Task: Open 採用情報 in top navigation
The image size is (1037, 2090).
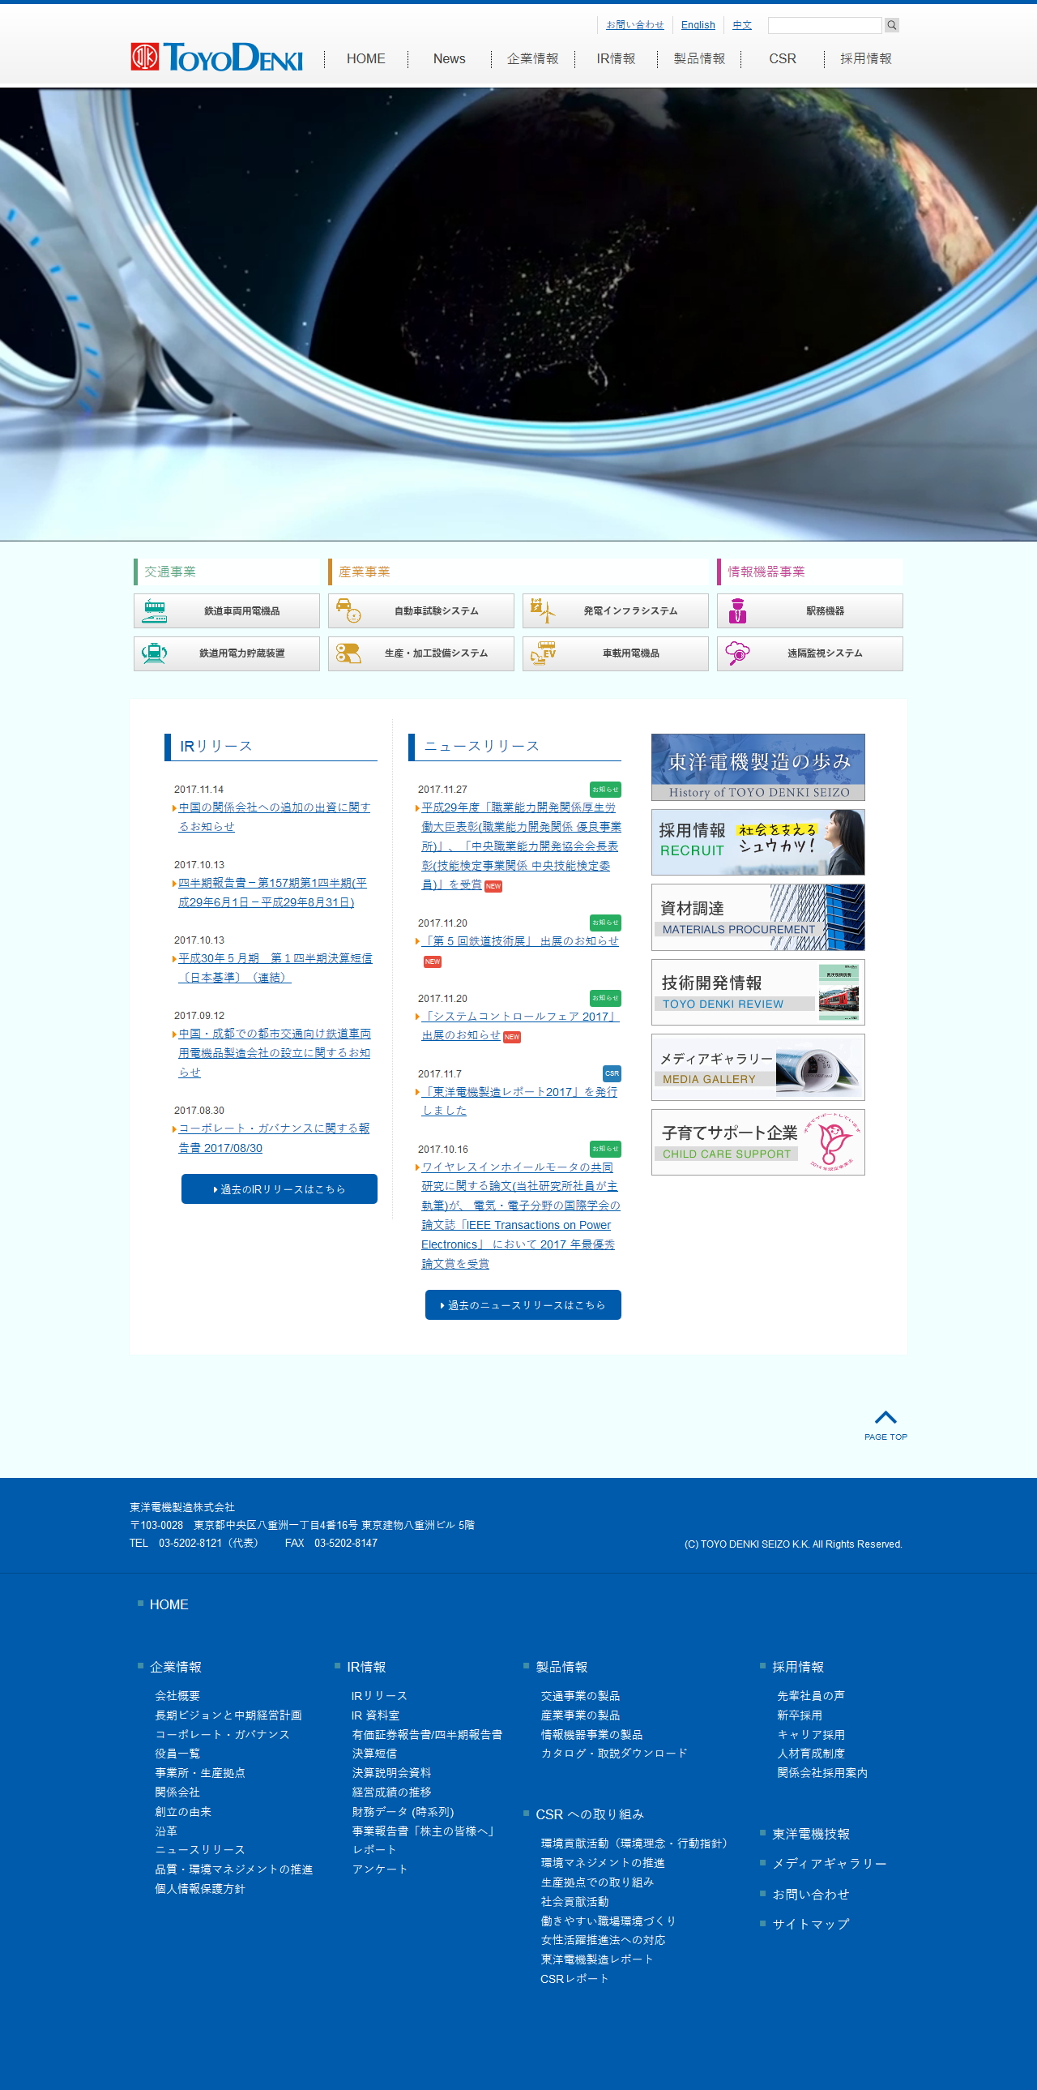Action: 866,58
